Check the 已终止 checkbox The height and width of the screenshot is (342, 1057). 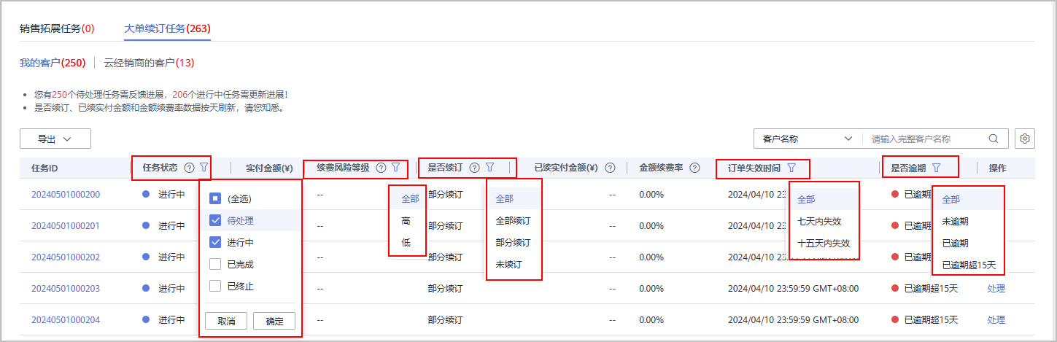point(215,286)
